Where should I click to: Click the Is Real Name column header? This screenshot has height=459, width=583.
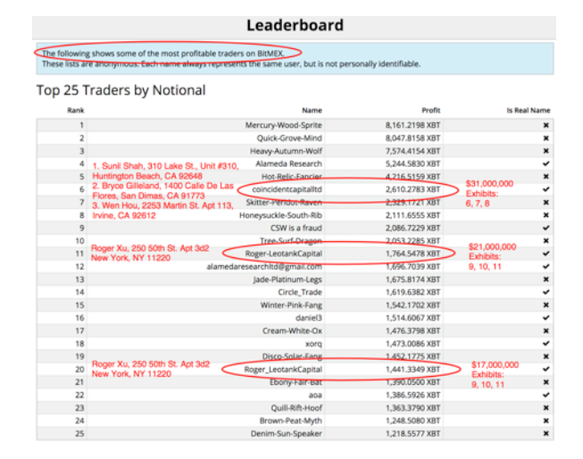pos(529,111)
